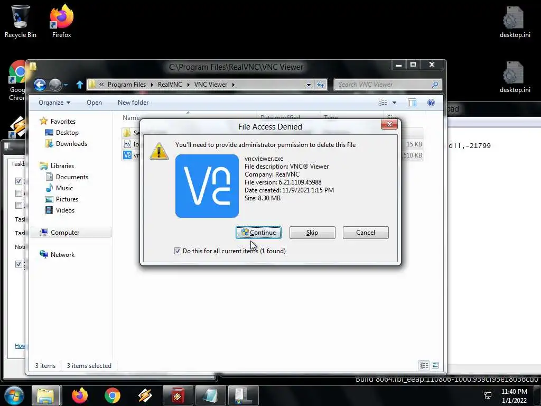
Task: Click the change view icon
Action: [383, 103]
